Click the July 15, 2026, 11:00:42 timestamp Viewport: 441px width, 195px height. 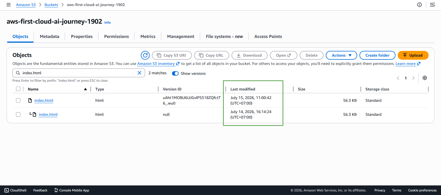[251, 100]
